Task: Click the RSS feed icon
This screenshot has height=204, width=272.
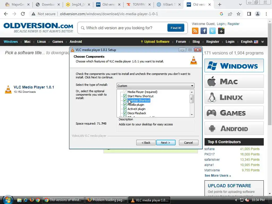Action: click(x=195, y=31)
